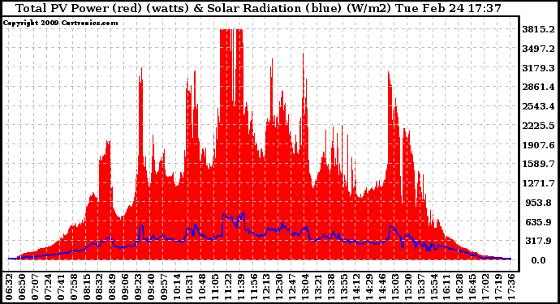
Task: Click the 07:41 time label
Action: [x=60, y=286]
